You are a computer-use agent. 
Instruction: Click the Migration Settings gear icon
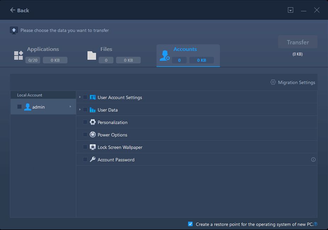tap(273, 82)
